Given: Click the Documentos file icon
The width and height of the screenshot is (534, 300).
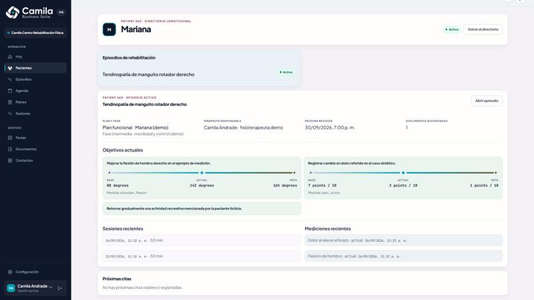Looking at the screenshot, I should pyautogui.click(x=10, y=149).
